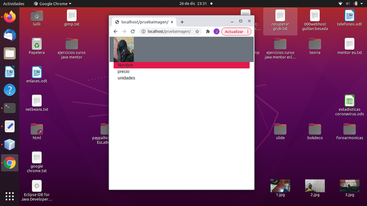
Task: Open Help from the dock
Action: (9, 90)
